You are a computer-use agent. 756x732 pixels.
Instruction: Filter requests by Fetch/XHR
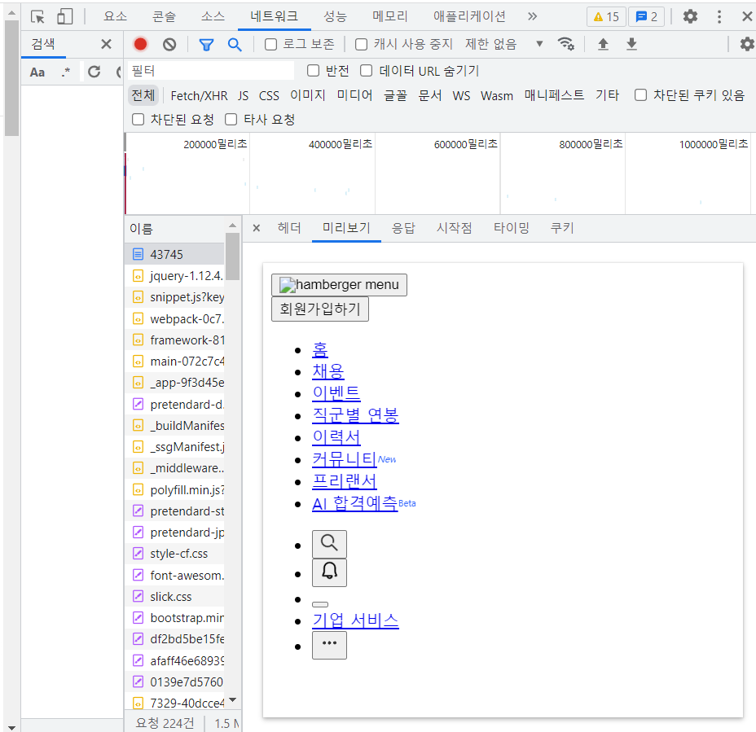pyautogui.click(x=199, y=95)
